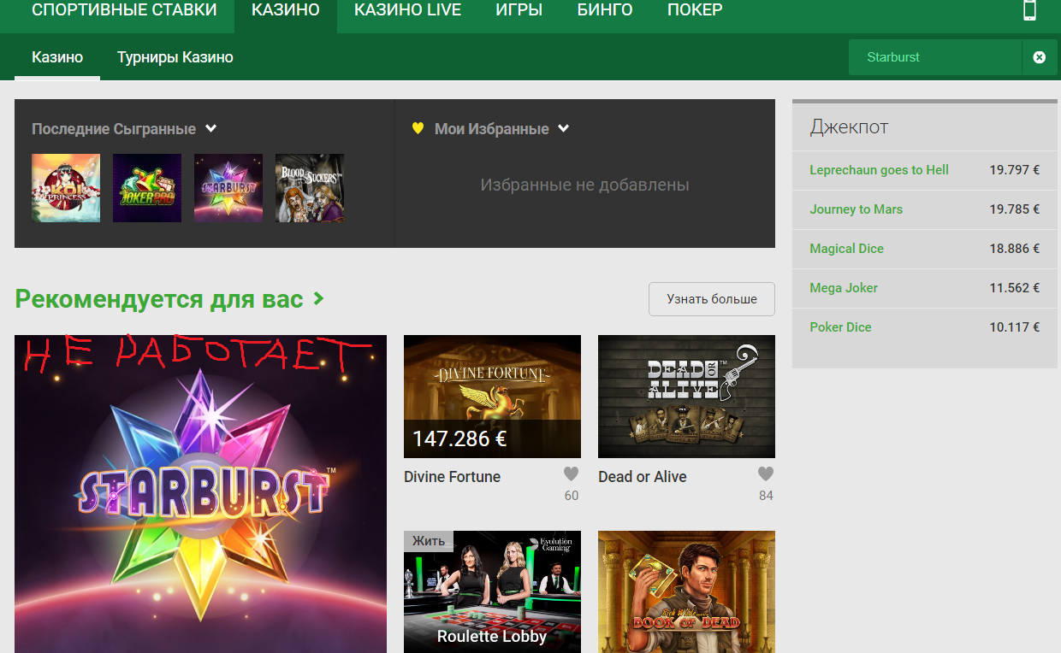This screenshot has width=1061, height=653.
Task: Expand the Мои Избранные dropdown arrow
Action: 563,129
